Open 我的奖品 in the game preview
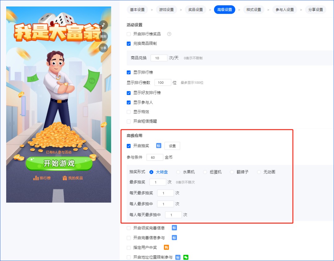 pyautogui.click(x=73, y=178)
